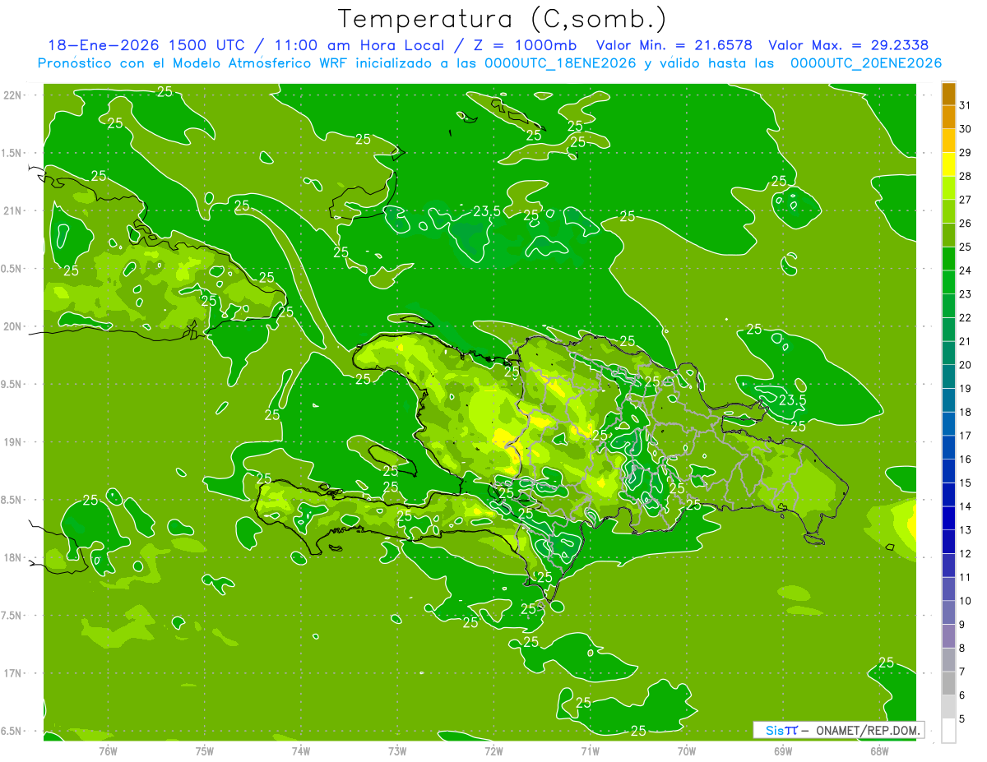Select the teal legend swatch between 19 and 20
Image resolution: width=987 pixels, height=762 pixels.
coord(948,376)
